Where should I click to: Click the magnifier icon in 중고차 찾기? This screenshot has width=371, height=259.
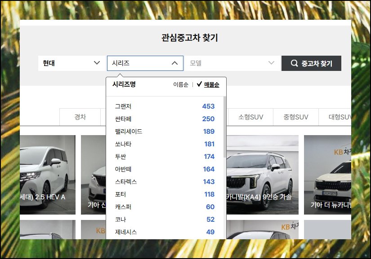click(294, 63)
